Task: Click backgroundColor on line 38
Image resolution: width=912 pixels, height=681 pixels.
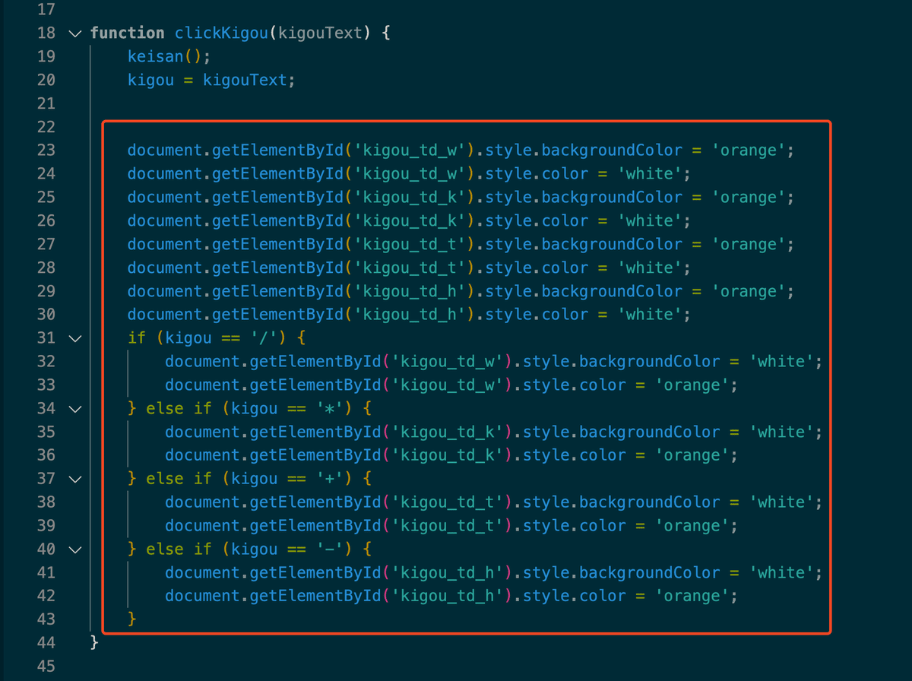Action: tap(650, 503)
